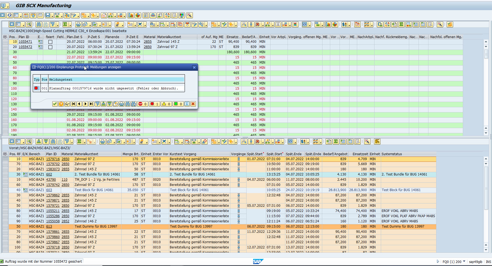This screenshot has height=266, width=492.
Task: Click sort ascending icon in lower grid toolbar
Action: coord(39,142)
